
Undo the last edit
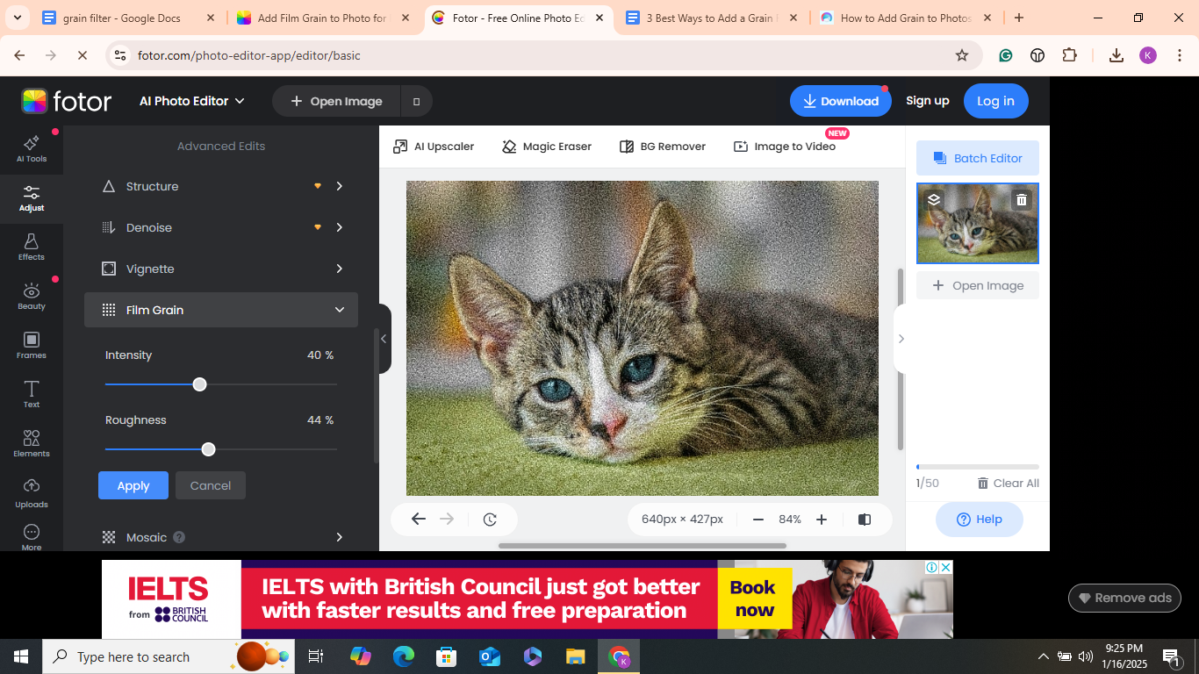coord(419,519)
